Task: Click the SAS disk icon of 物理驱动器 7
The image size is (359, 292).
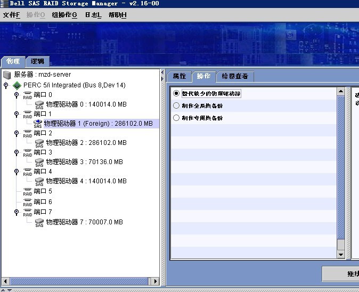Action: (x=39, y=223)
